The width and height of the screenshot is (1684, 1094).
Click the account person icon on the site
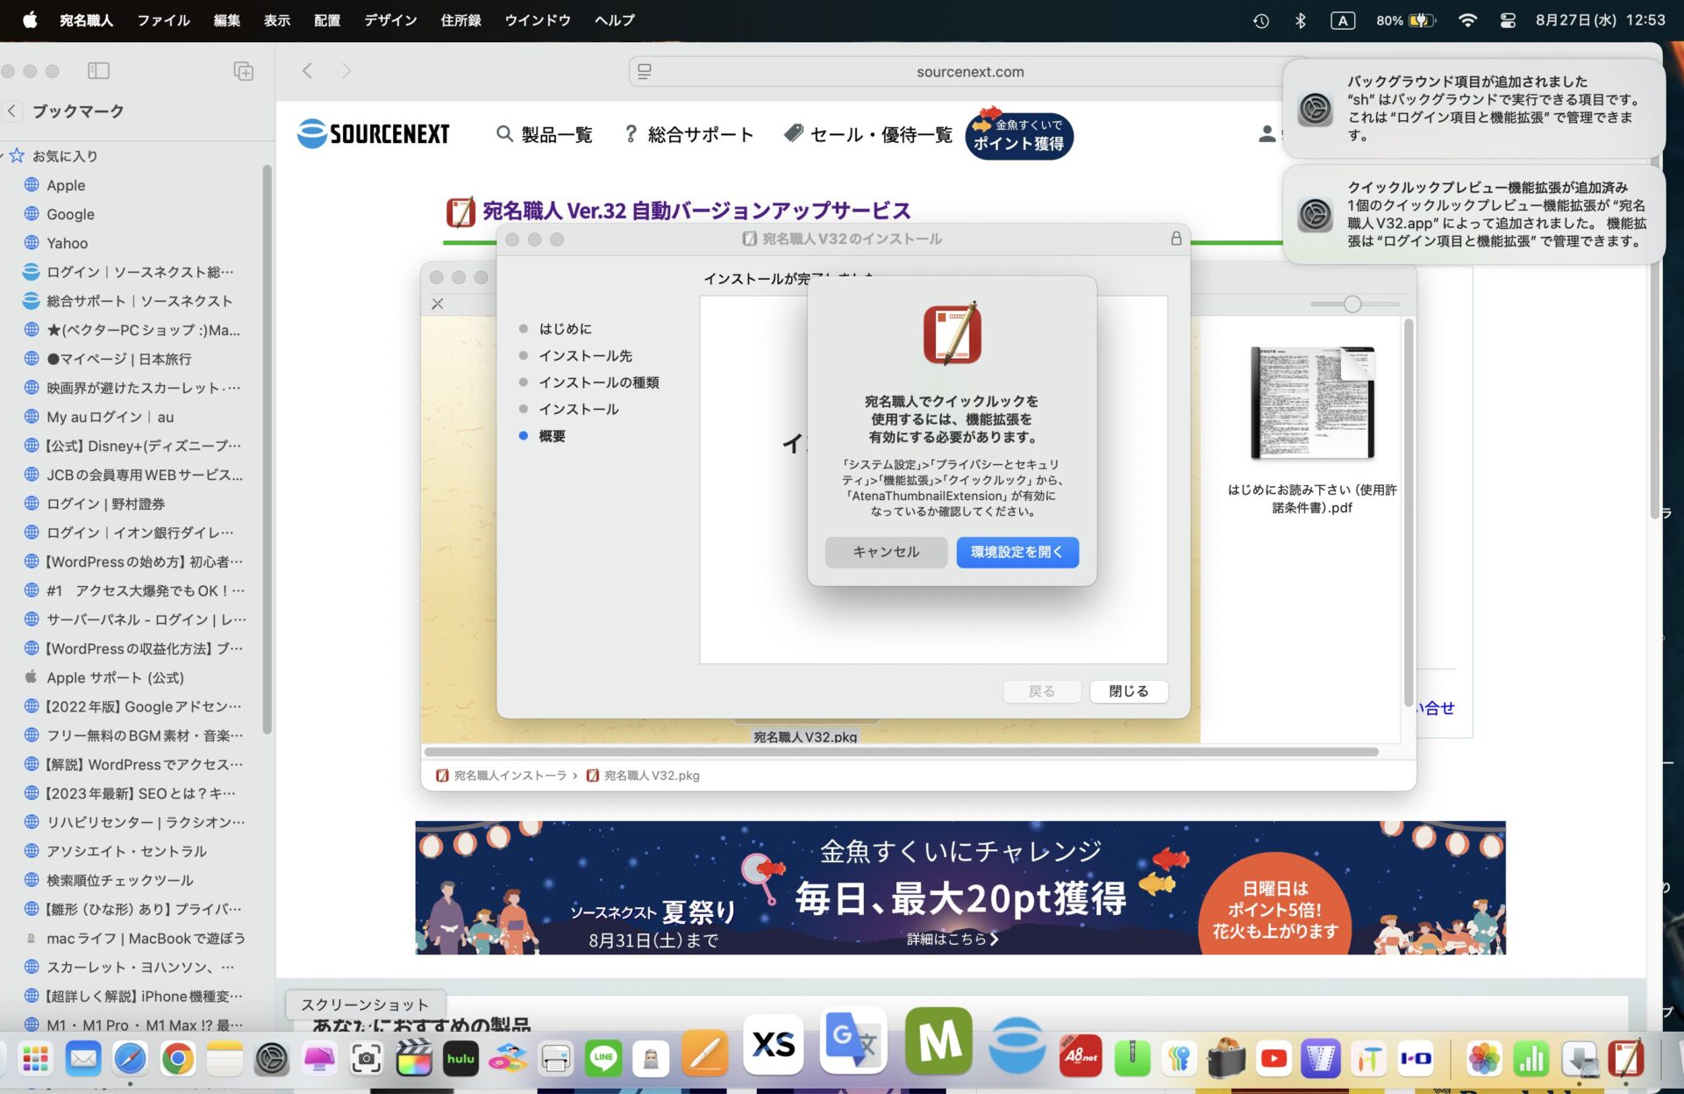(1267, 134)
